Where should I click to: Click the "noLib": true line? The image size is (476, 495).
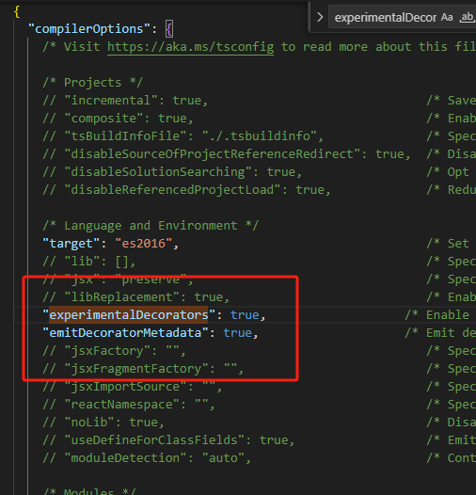pos(103,423)
